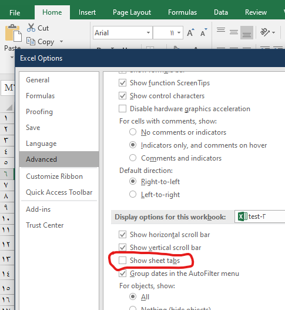
Task: Open the Review tab
Action: click(256, 12)
